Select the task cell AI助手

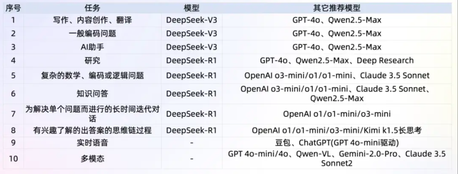93,47
